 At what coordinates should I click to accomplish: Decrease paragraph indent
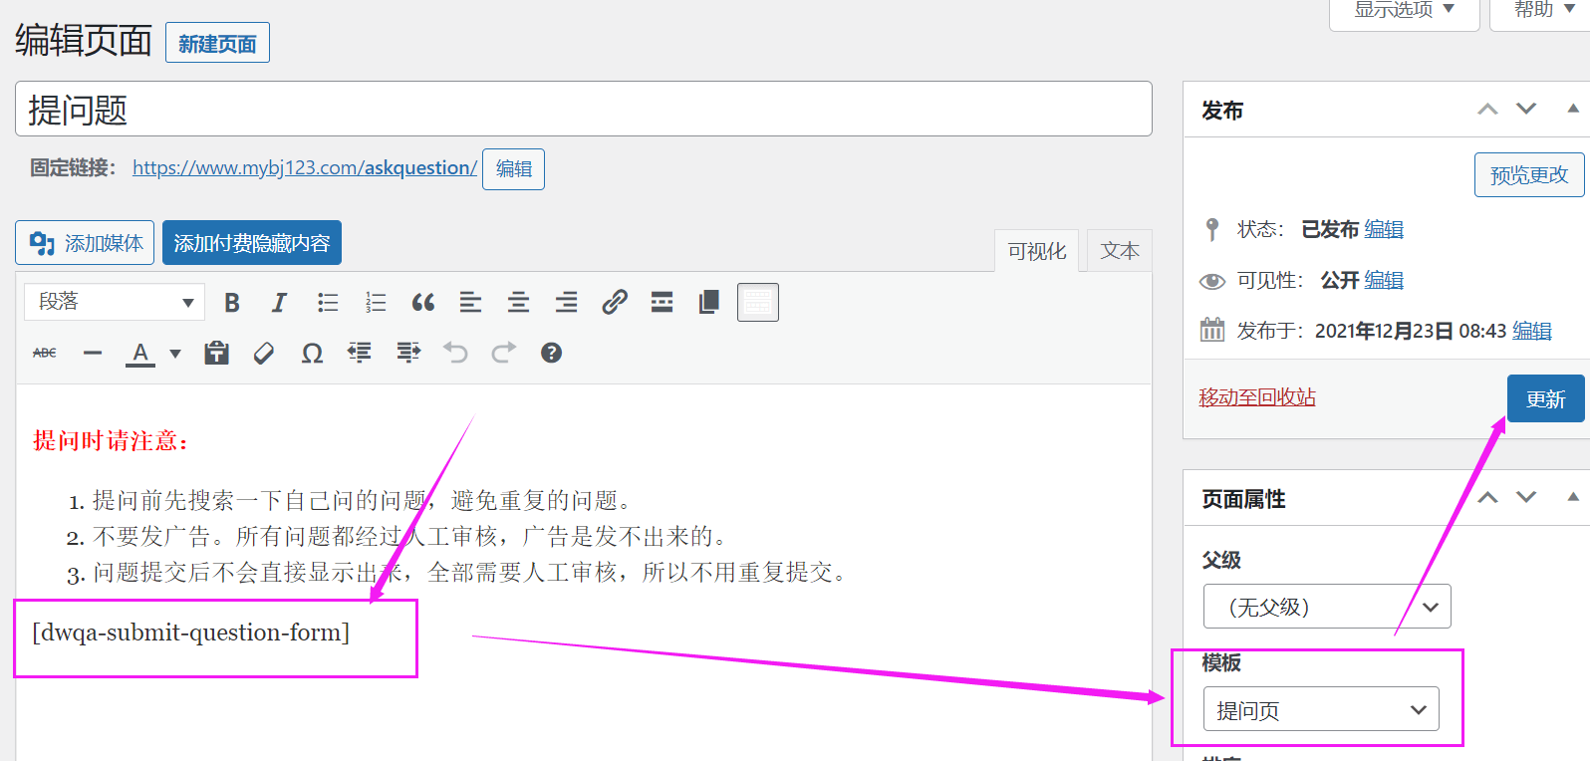[x=360, y=353]
